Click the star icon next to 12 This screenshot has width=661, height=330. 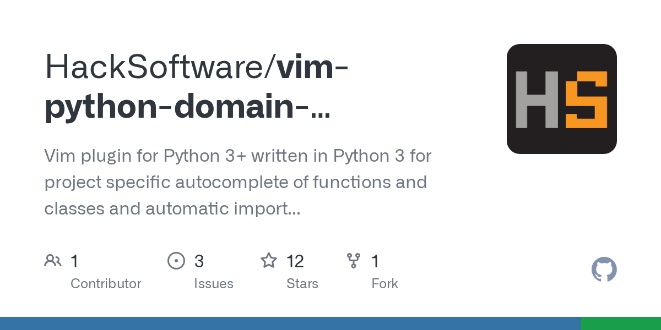[x=269, y=260]
